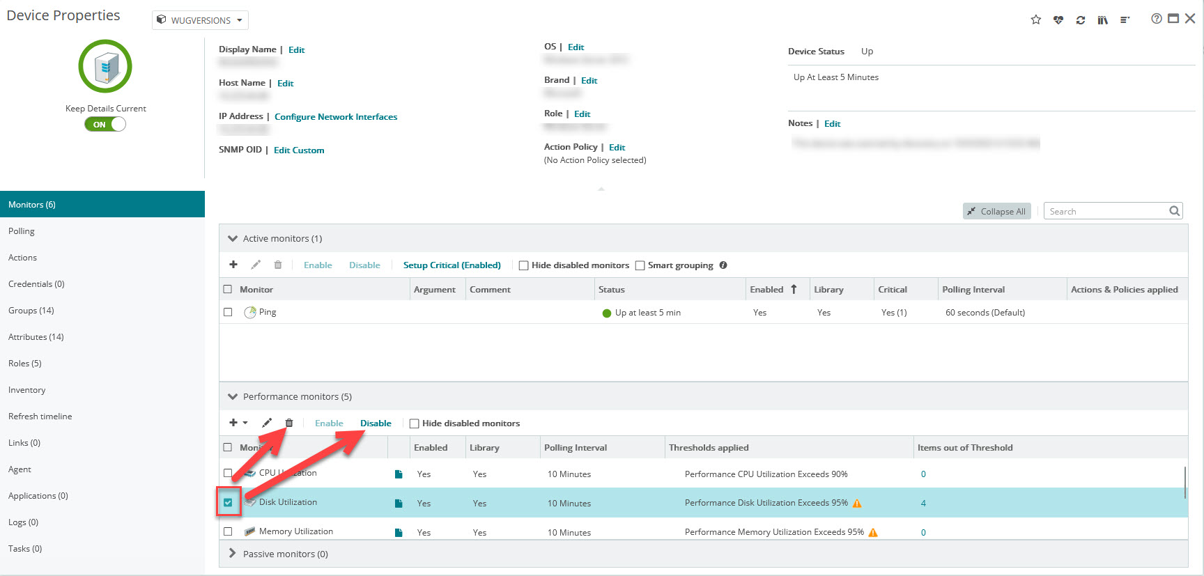Click the warning icon beside Disk Utilization threshold
Image resolution: width=1204 pixels, height=576 pixels.
pyautogui.click(x=857, y=503)
